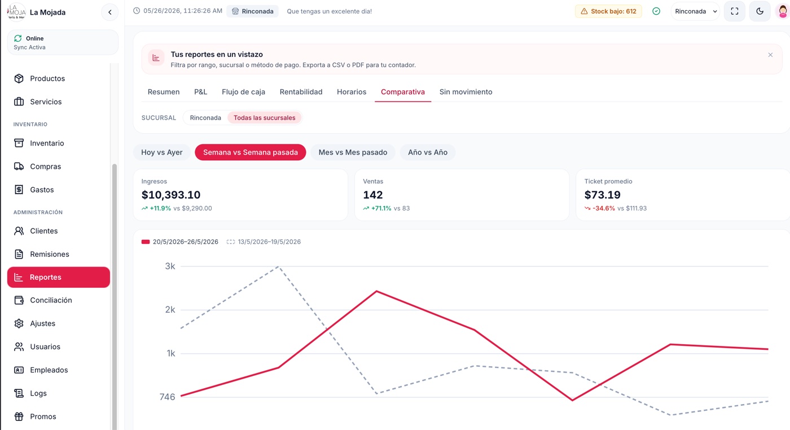Switch to Rentabilidad tab
Screen dimensions: 790x430
pos(301,92)
